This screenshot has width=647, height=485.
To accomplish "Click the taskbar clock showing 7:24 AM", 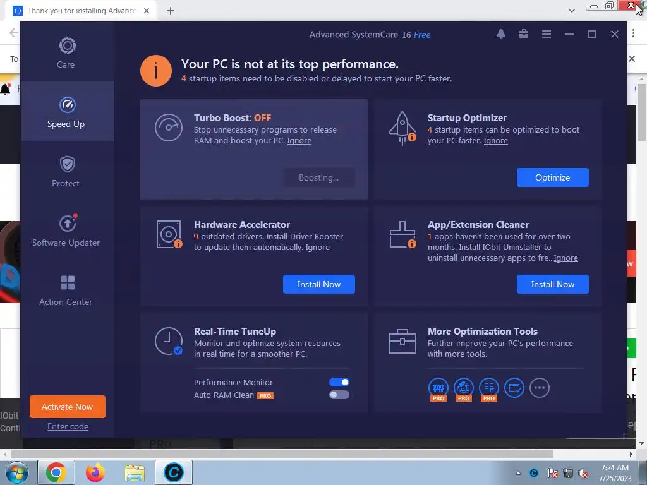I will 615,473.
